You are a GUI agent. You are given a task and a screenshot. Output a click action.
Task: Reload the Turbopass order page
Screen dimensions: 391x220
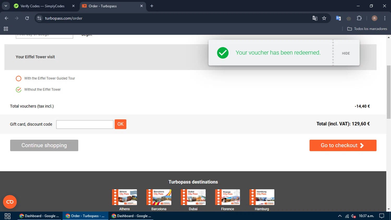[x=27, y=18]
